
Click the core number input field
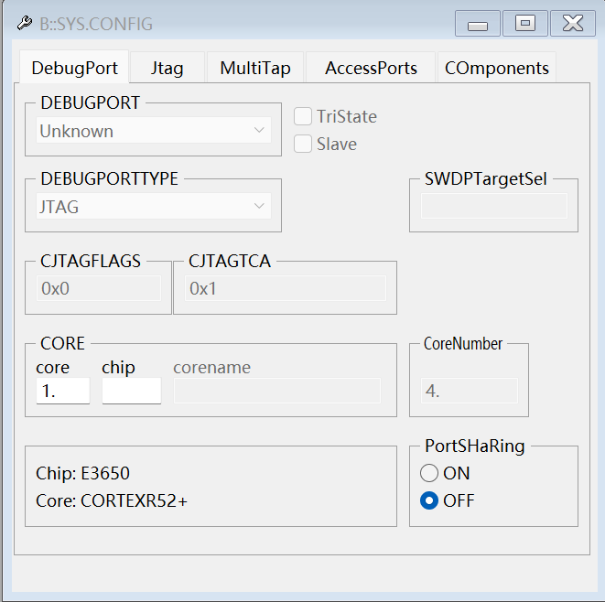click(x=62, y=391)
